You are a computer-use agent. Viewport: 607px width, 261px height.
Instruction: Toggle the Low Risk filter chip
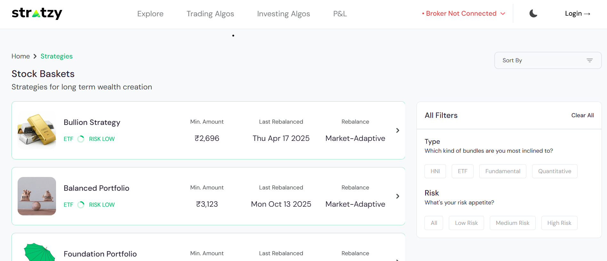[x=466, y=223]
